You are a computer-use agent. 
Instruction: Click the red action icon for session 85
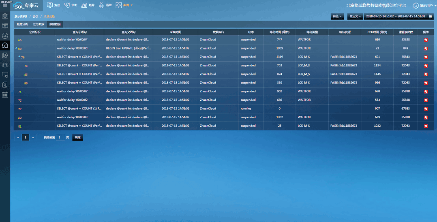426,75
